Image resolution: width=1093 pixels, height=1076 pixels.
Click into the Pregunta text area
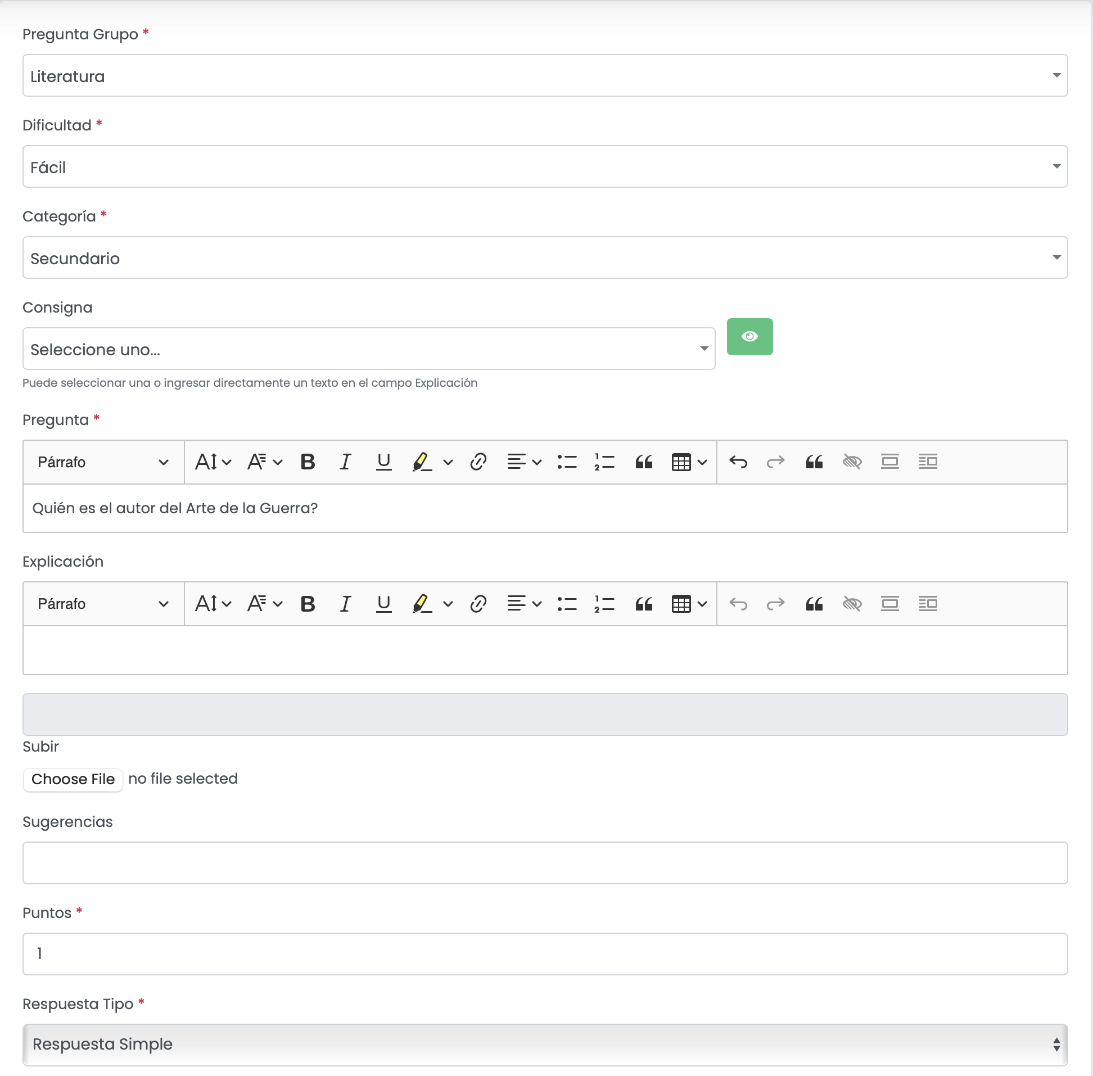pyautogui.click(x=545, y=508)
